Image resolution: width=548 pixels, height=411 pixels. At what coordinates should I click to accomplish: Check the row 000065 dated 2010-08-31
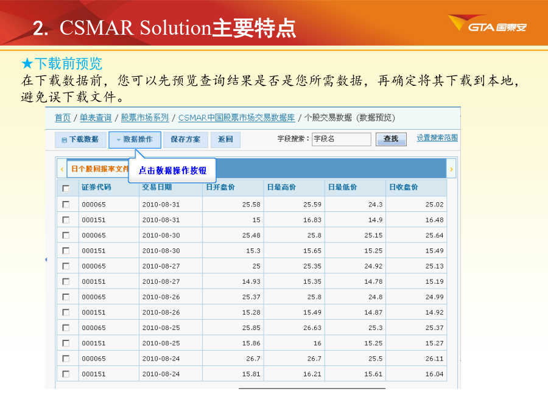tap(66, 204)
